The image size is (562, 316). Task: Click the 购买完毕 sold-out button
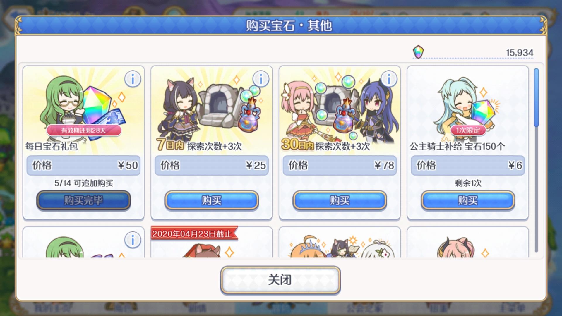tap(83, 200)
